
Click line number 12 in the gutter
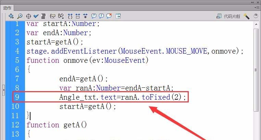[x=15, y=125]
